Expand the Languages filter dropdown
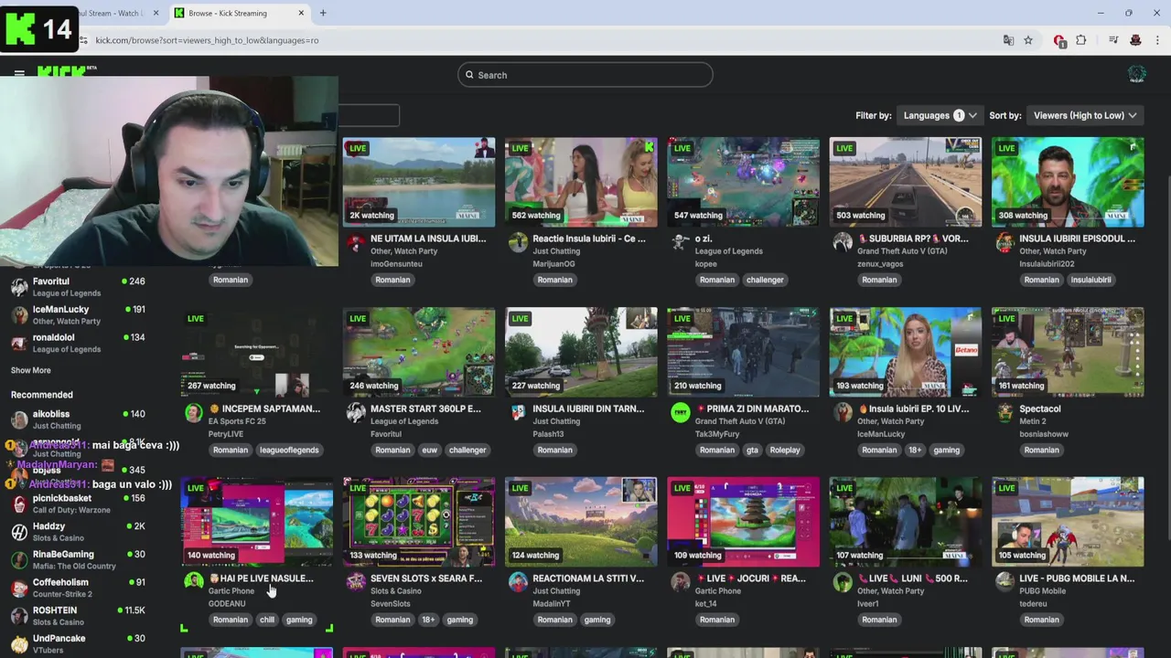Viewport: 1171px width, 658px height. (940, 115)
